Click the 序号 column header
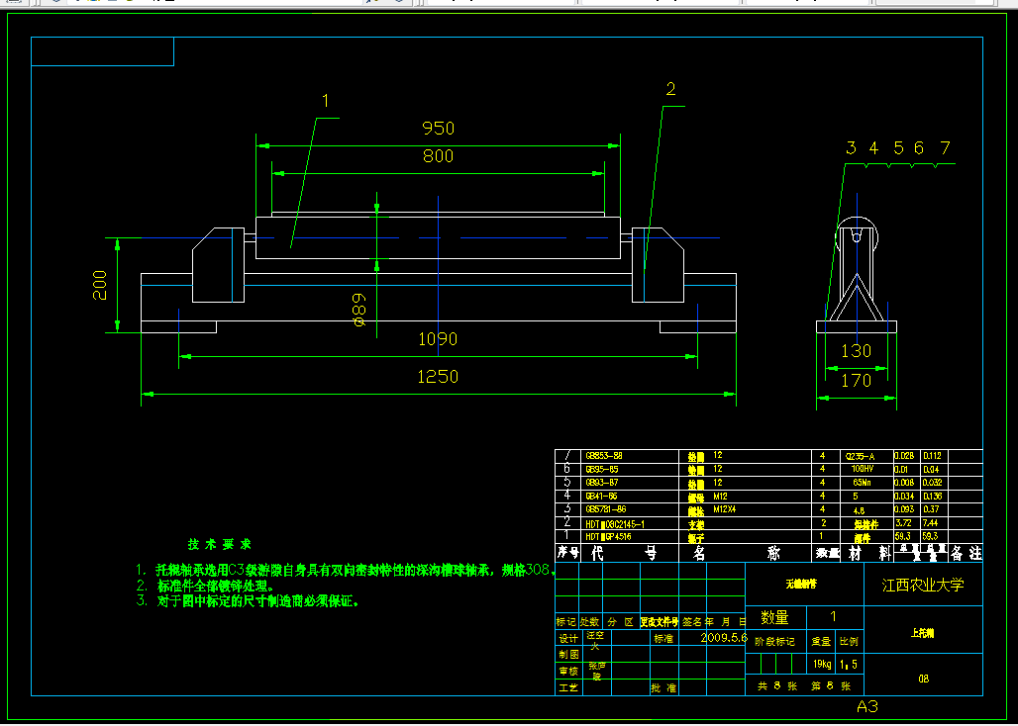This screenshot has width=1018, height=726. pyautogui.click(x=568, y=553)
